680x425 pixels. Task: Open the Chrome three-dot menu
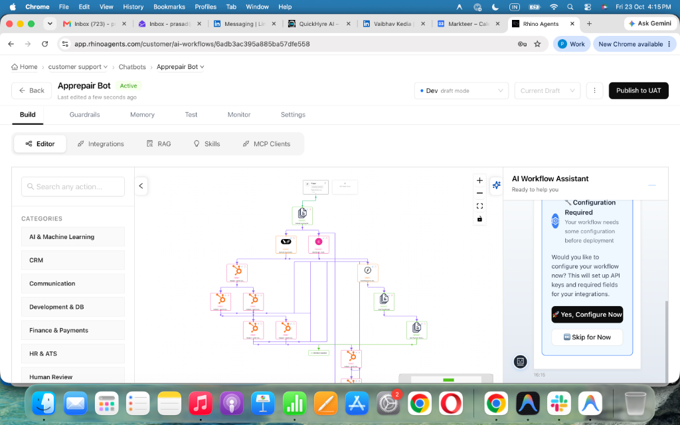(x=669, y=44)
